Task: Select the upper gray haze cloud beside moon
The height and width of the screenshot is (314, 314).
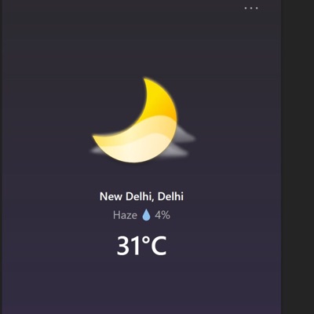Action: [x=186, y=135]
